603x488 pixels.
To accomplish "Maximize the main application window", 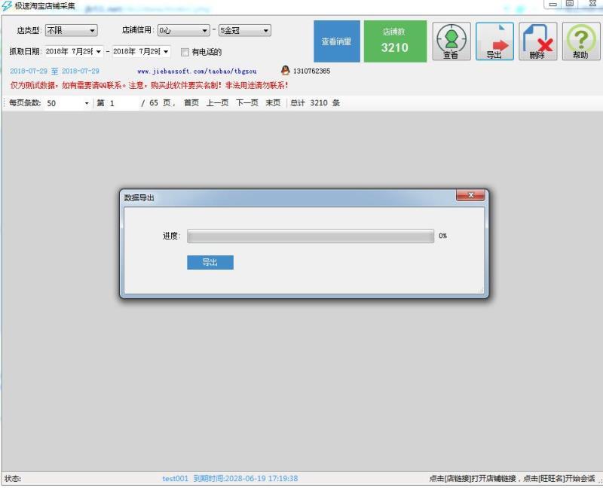I will pos(571,4).
